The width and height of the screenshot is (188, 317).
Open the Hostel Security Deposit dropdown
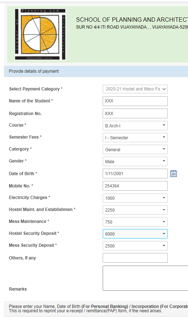click(135, 234)
